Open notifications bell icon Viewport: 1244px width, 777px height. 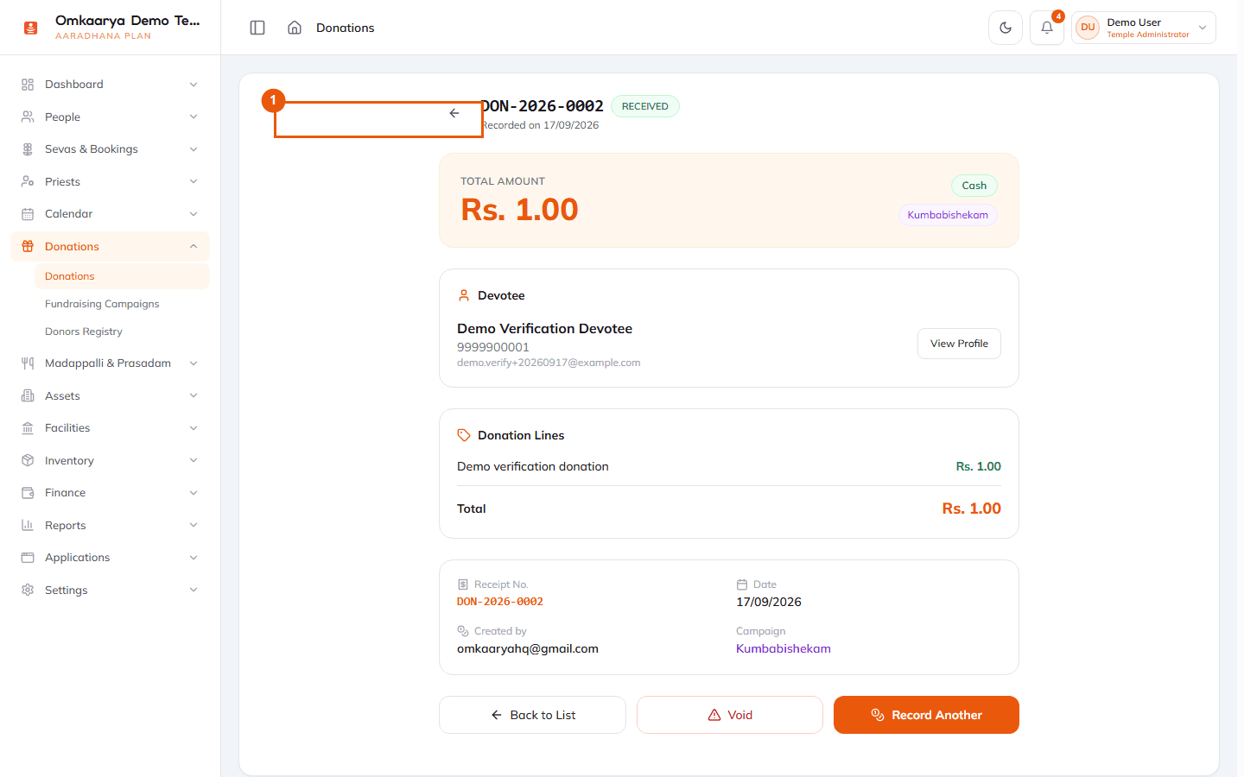(x=1047, y=28)
